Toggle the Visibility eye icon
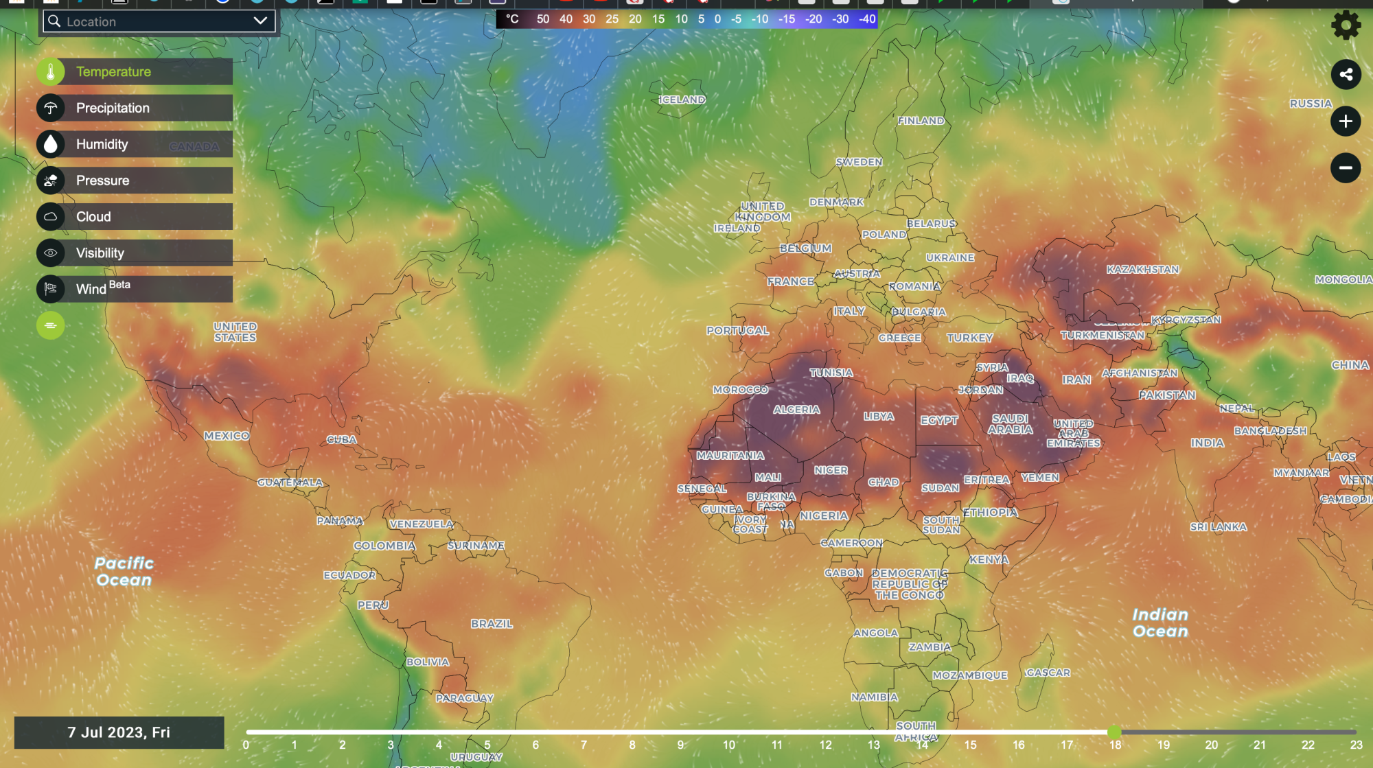Screen dimensions: 1373x768 (x=50, y=253)
